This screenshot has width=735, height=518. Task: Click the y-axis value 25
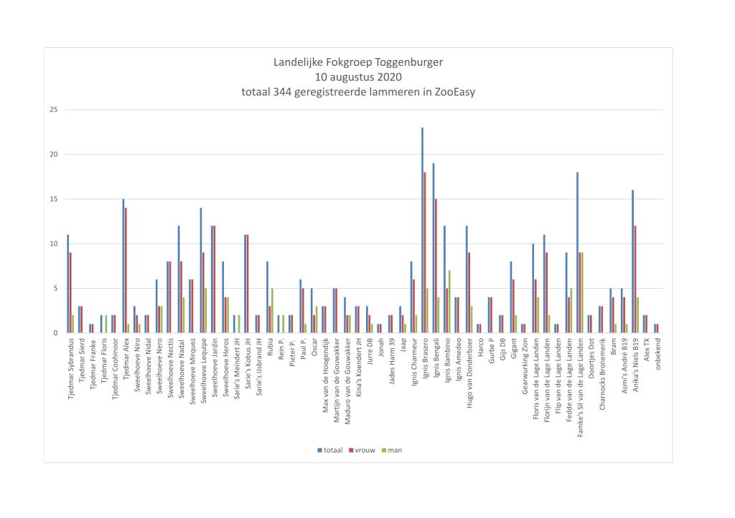[53, 110]
